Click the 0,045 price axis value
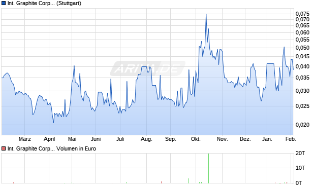 [x=302, y=57]
